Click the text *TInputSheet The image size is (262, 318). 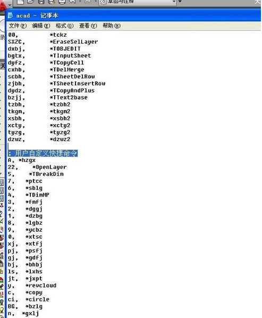tap(70, 56)
